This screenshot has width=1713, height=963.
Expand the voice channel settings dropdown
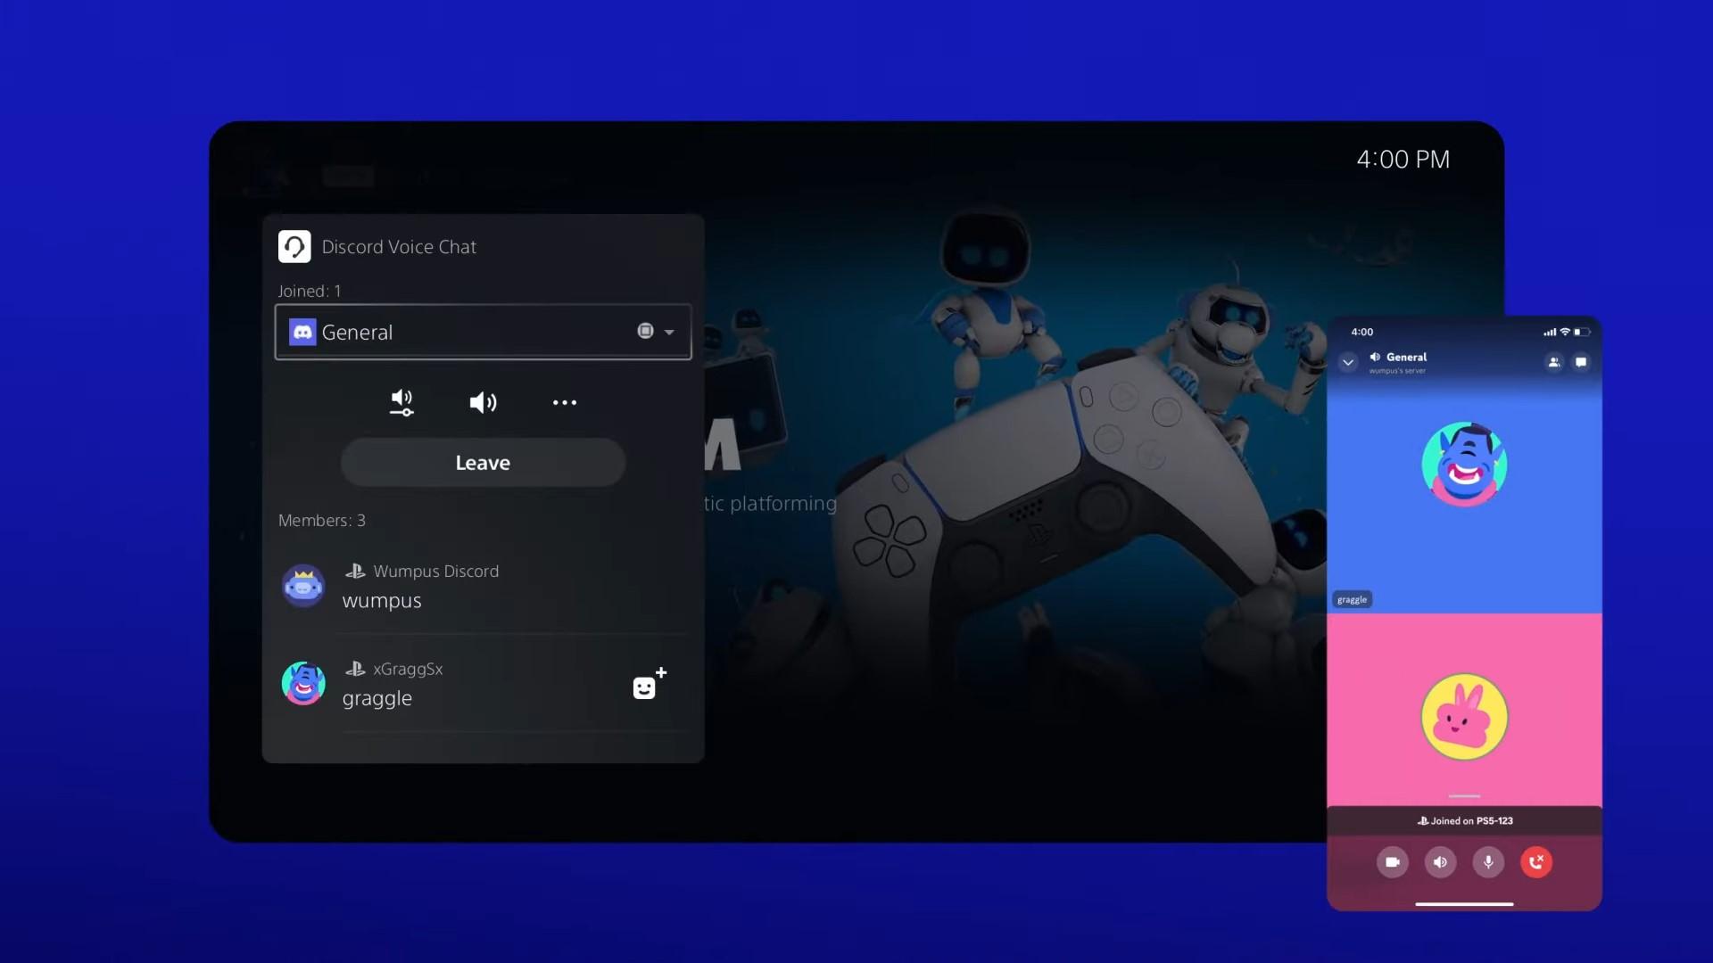pyautogui.click(x=671, y=332)
